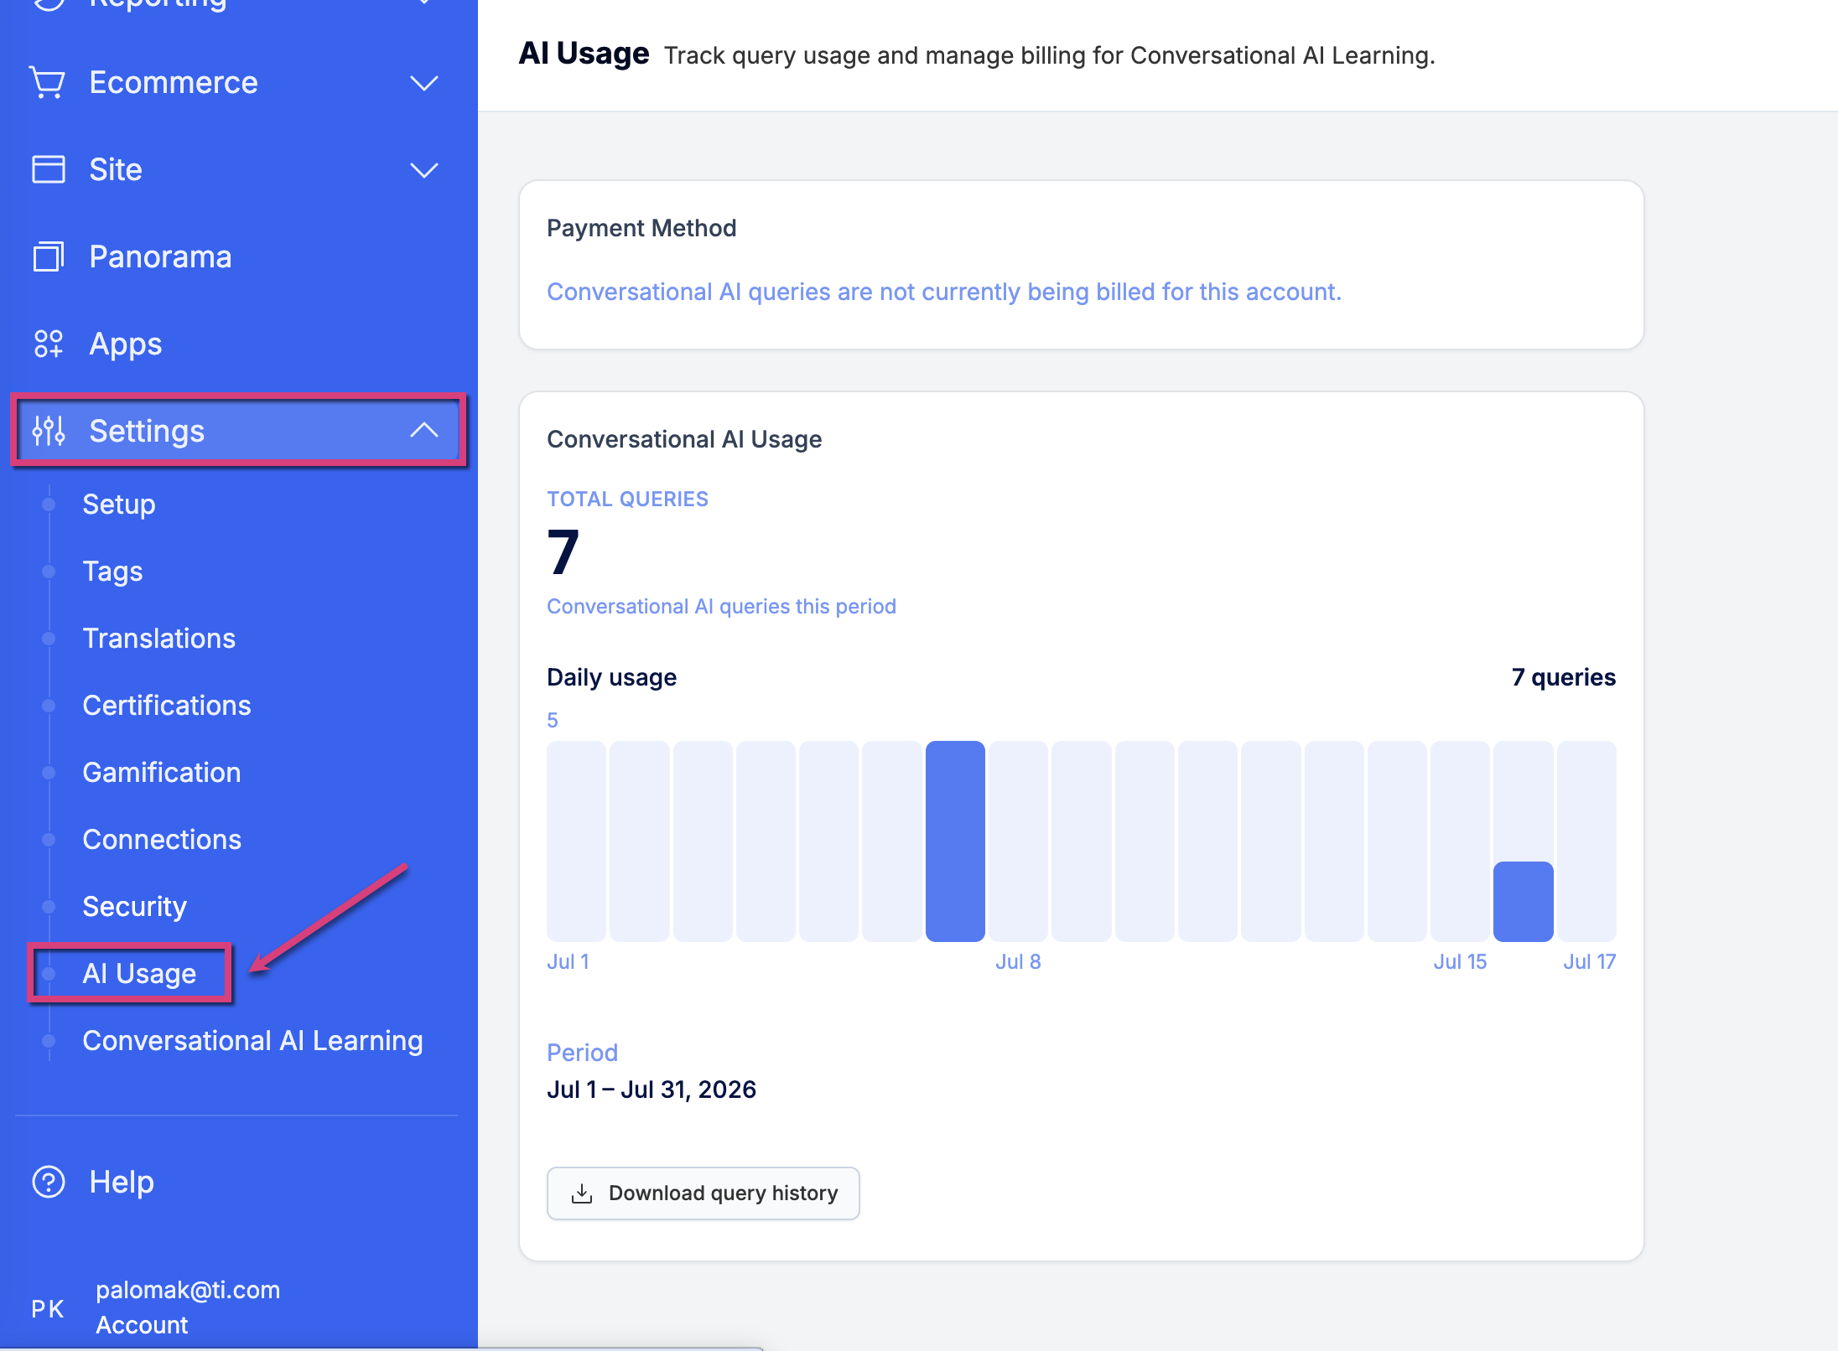The width and height of the screenshot is (1838, 1351).
Task: Click the short usage bar for Jul 16
Action: click(1523, 901)
